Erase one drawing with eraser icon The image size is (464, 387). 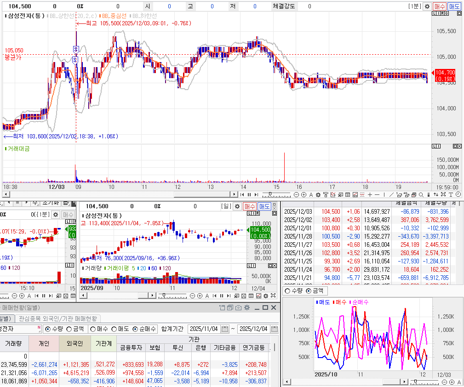(399, 194)
